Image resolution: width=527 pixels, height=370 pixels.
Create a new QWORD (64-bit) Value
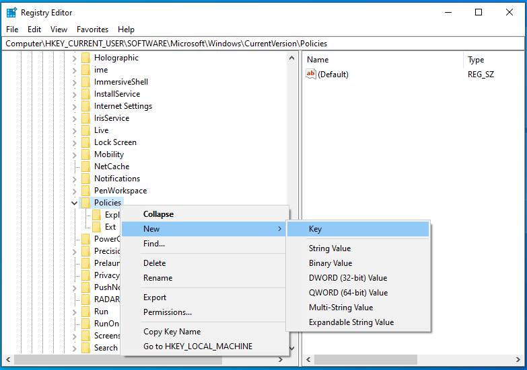coord(358,293)
